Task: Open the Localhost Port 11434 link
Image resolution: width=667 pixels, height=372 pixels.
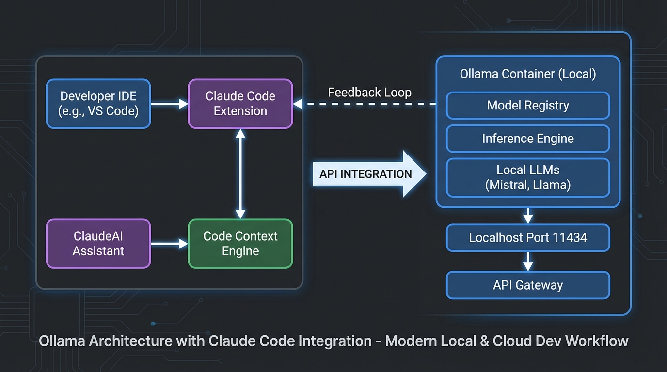Action: tap(527, 238)
